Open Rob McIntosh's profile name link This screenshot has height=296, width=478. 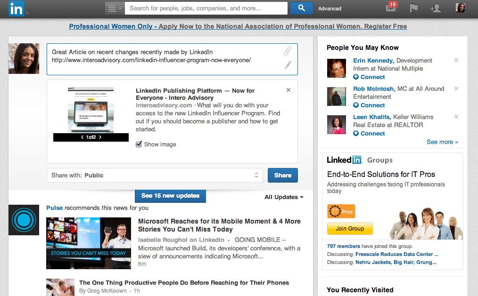[x=374, y=89]
